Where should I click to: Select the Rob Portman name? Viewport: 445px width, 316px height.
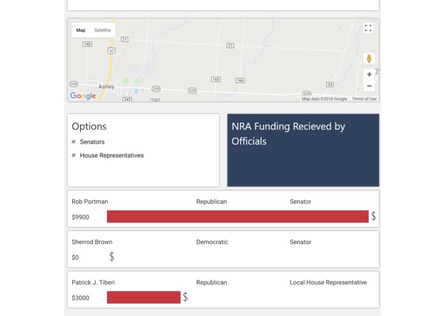click(90, 201)
